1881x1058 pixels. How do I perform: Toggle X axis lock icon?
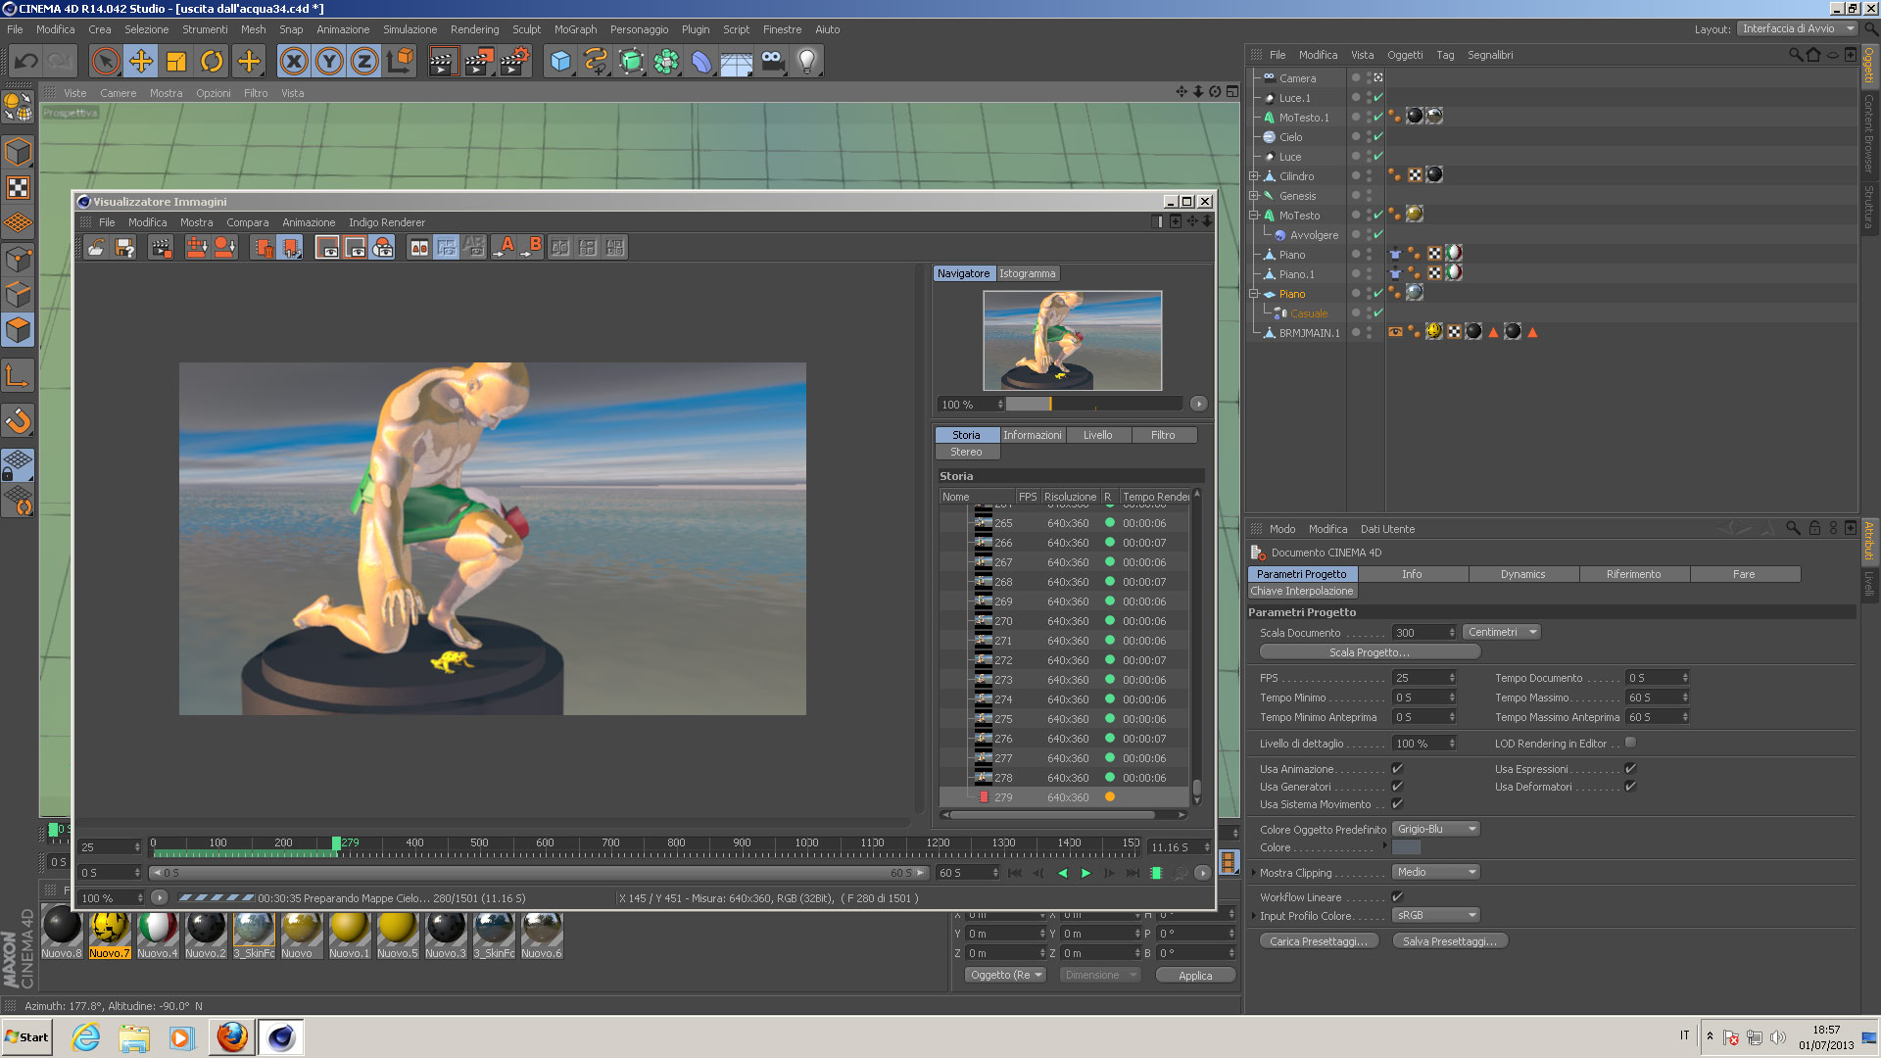pyautogui.click(x=294, y=62)
